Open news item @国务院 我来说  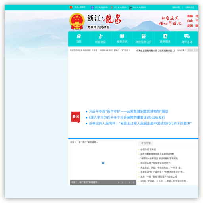(x=148, y=149)
